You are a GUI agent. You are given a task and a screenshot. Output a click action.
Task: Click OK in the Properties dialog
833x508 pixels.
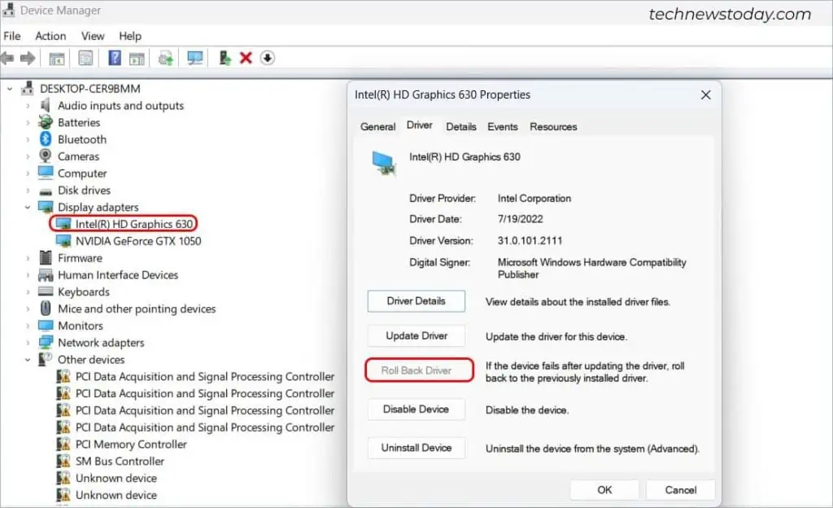(604, 490)
